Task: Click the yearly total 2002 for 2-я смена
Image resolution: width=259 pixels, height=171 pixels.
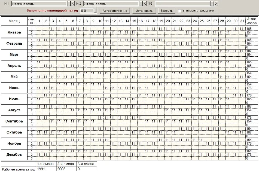Action: [66, 169]
